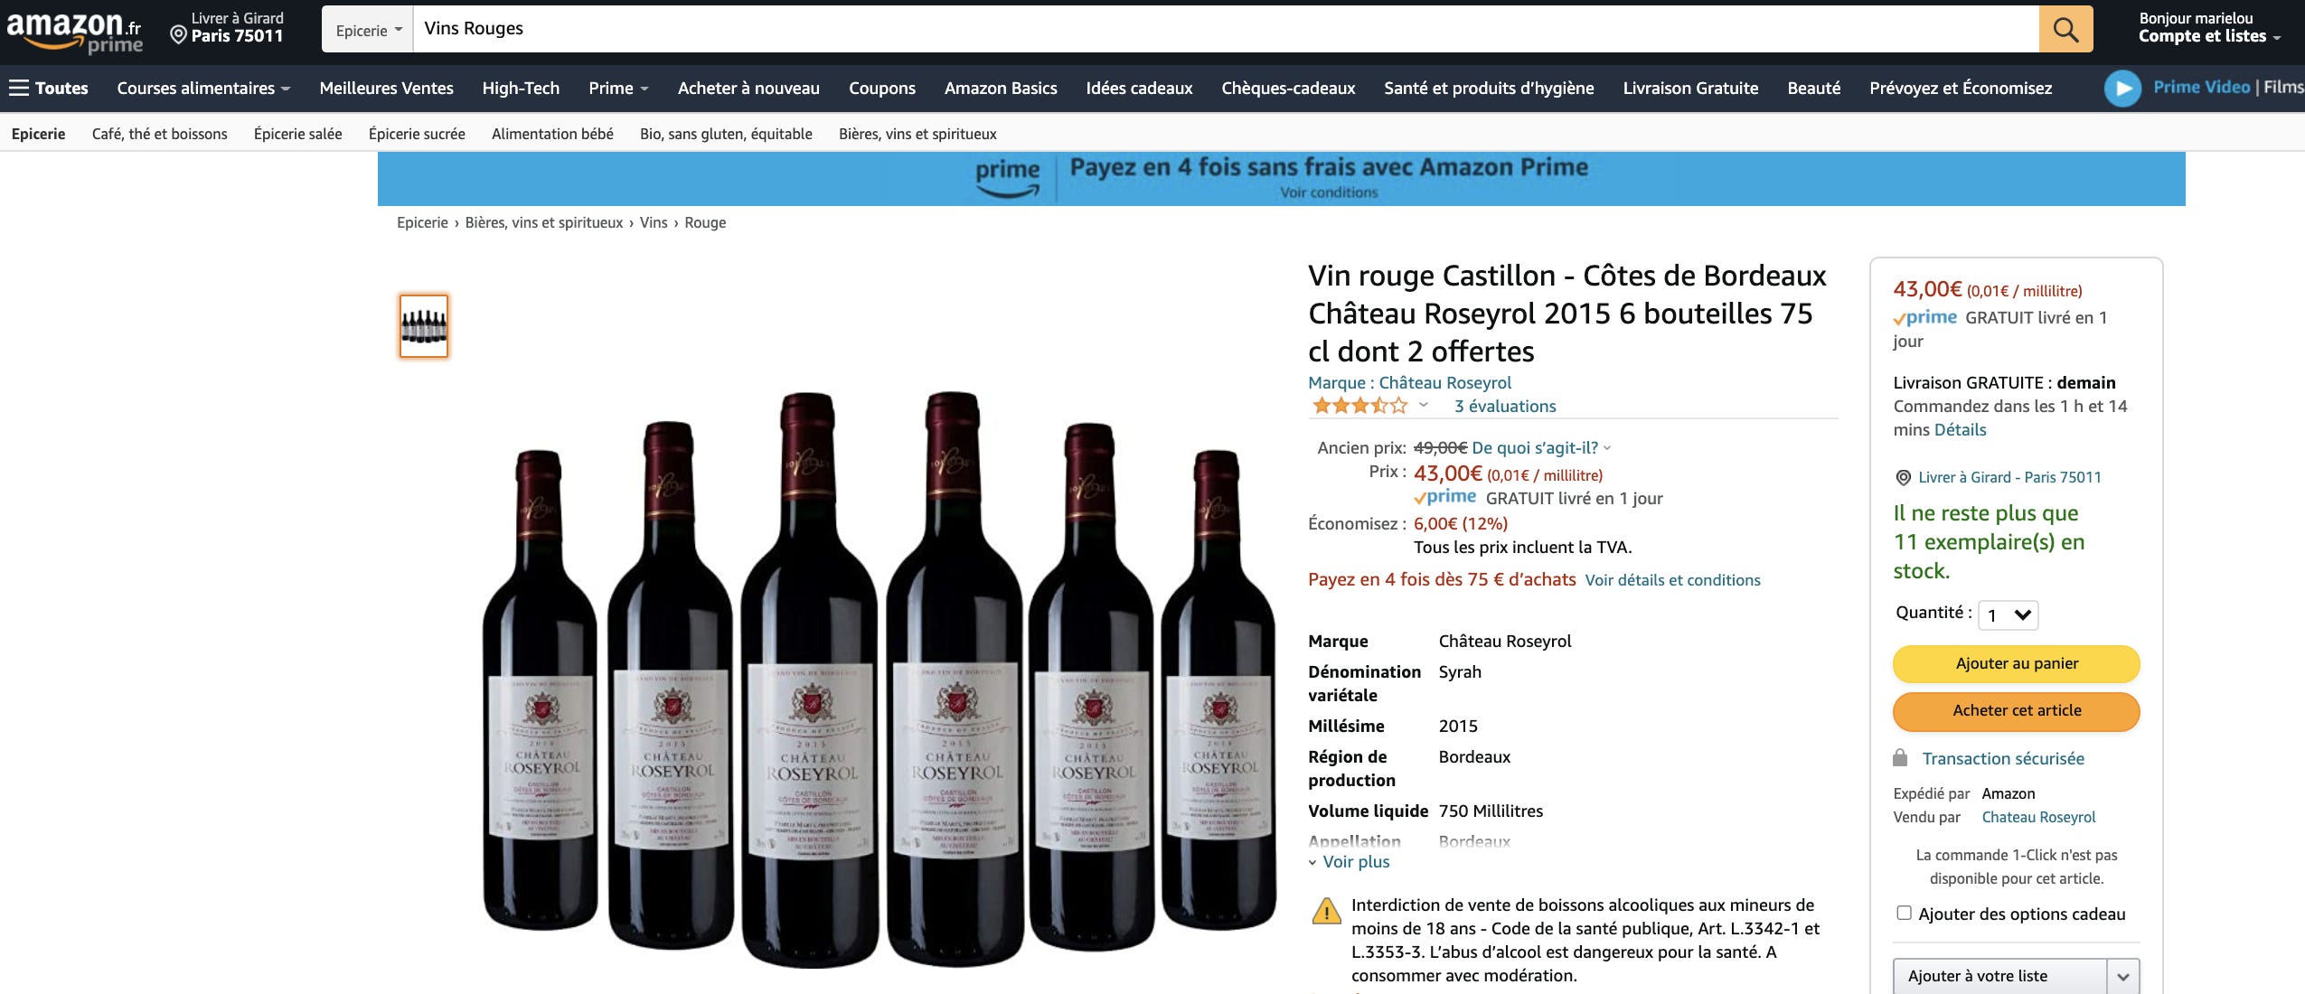
Task: Click the star rating icons
Action: coord(1359,406)
